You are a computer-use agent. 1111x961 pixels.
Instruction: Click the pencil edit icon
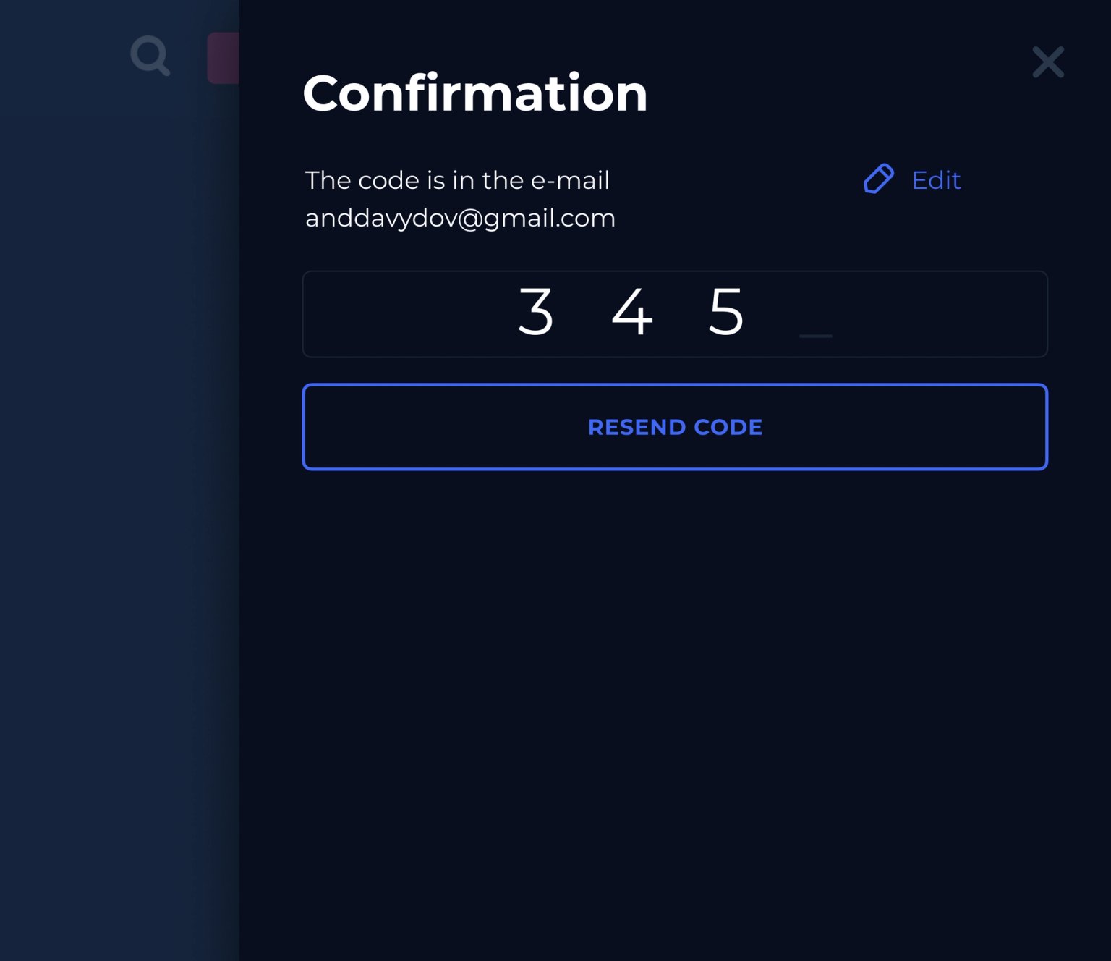point(878,179)
